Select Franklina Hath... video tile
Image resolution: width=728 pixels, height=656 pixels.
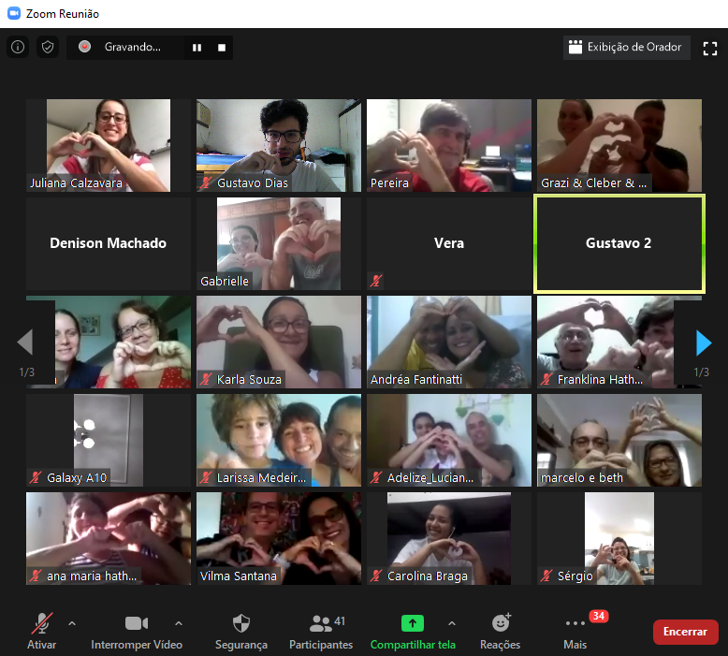click(x=619, y=343)
